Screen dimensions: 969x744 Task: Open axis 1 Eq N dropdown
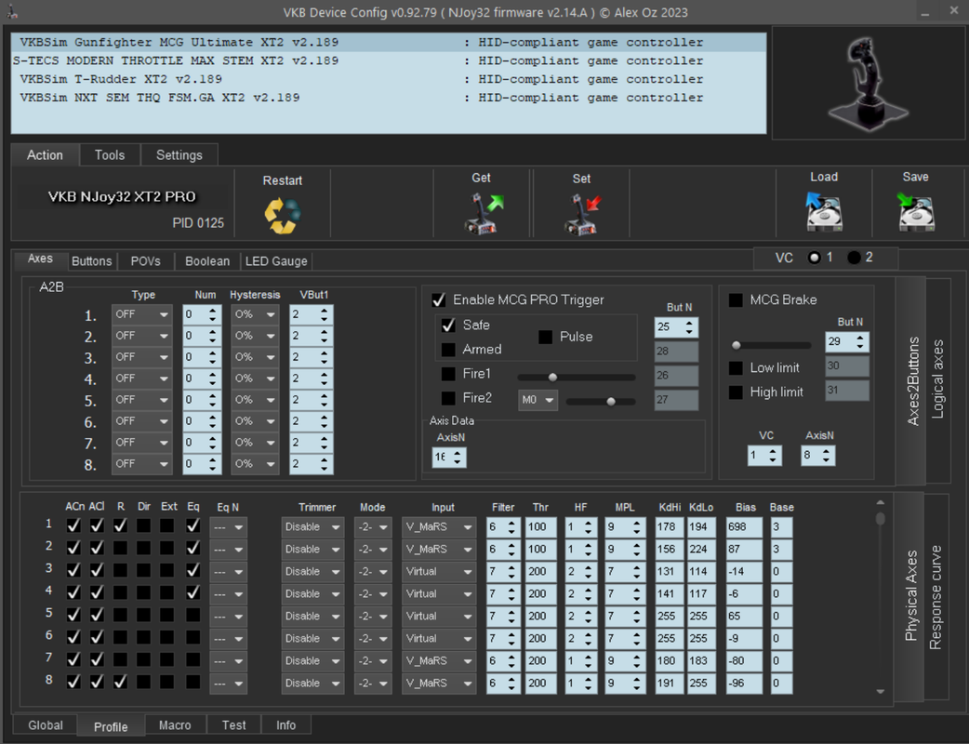[x=228, y=527]
